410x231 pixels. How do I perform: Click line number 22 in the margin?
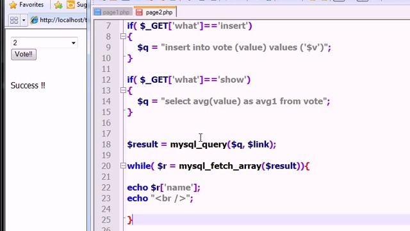(x=106, y=187)
